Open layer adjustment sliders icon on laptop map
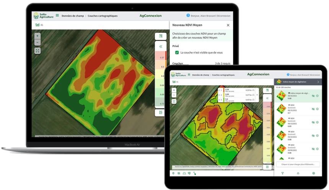 [x=161, y=112]
